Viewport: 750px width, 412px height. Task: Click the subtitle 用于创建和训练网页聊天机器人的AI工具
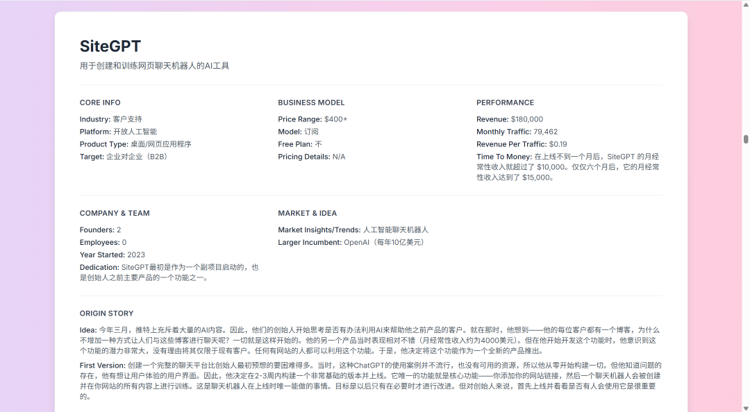[x=154, y=66]
